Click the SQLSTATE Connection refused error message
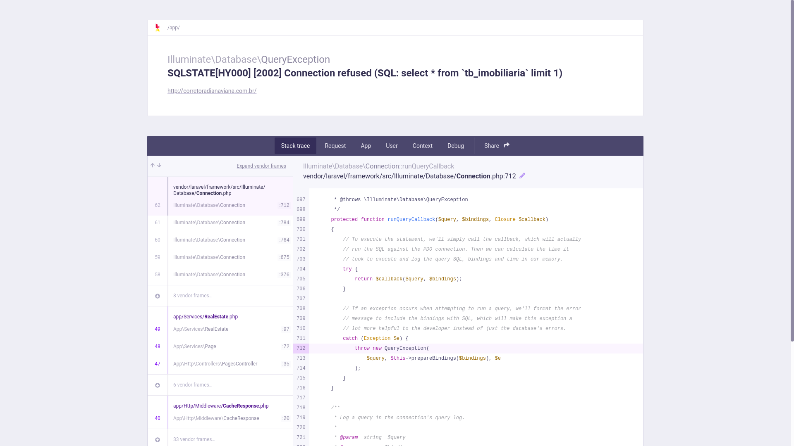794x446 pixels. coord(365,73)
